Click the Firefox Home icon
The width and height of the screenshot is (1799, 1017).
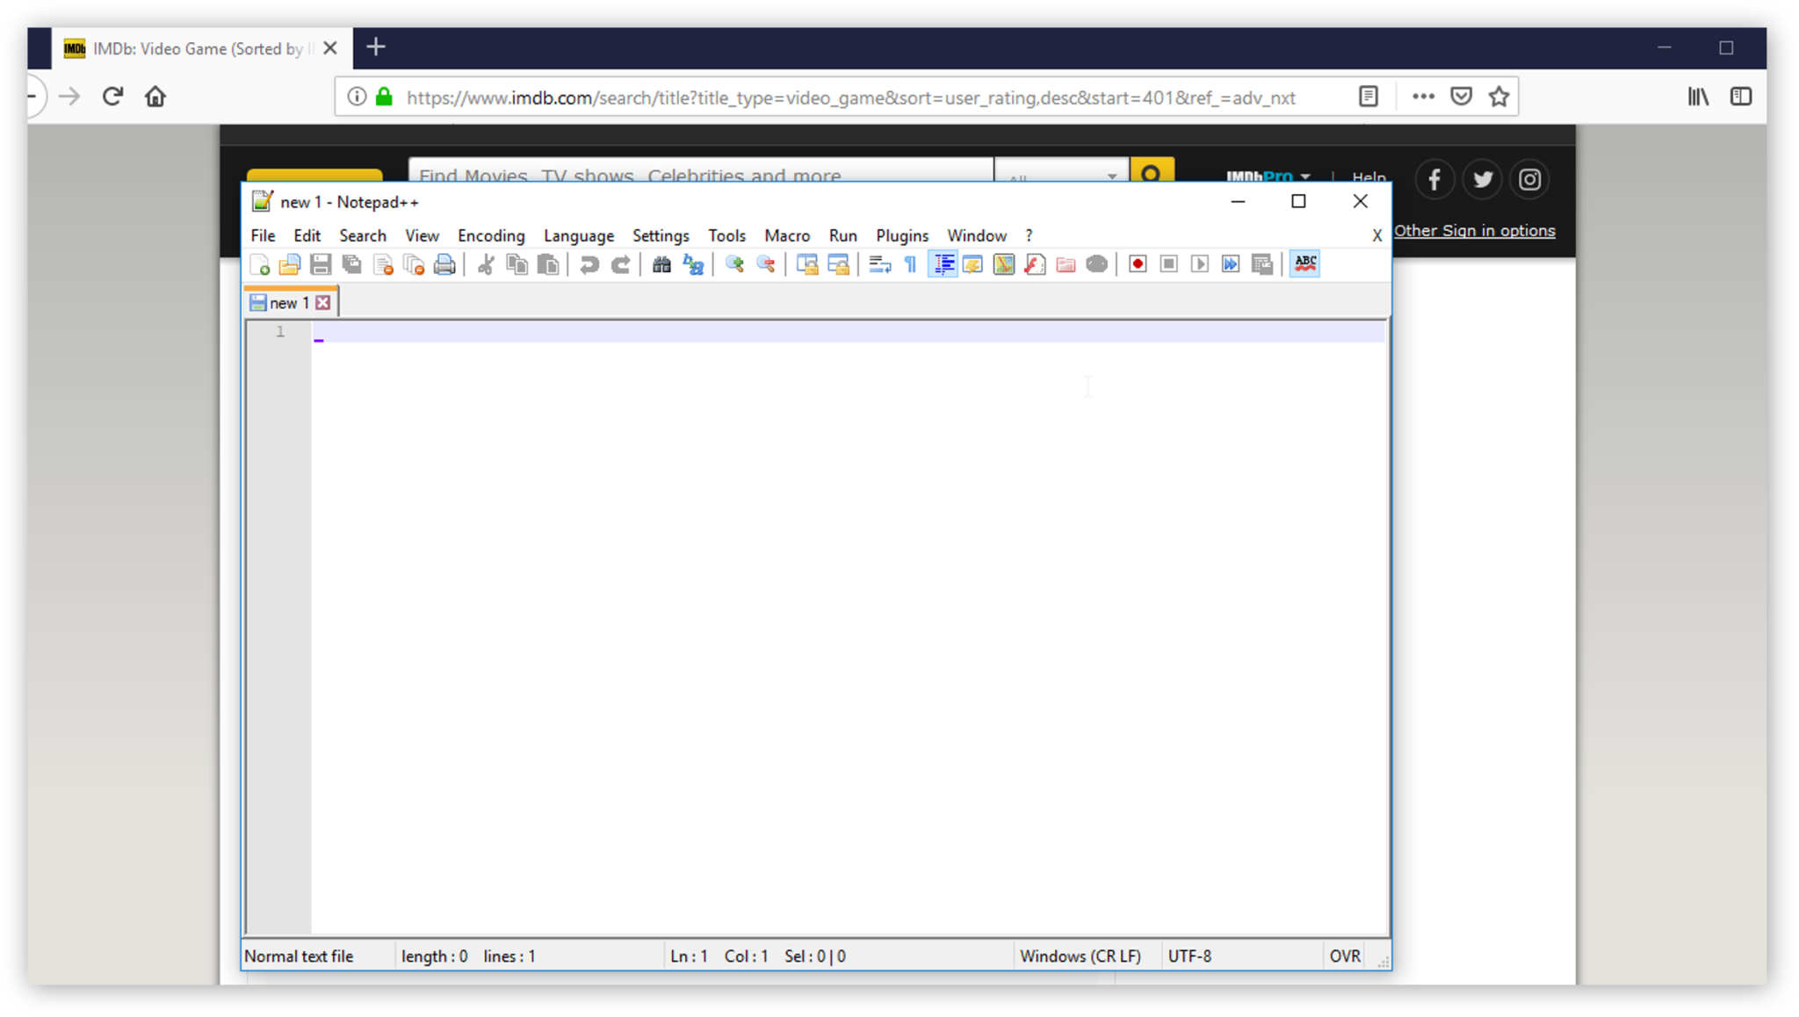click(x=155, y=97)
